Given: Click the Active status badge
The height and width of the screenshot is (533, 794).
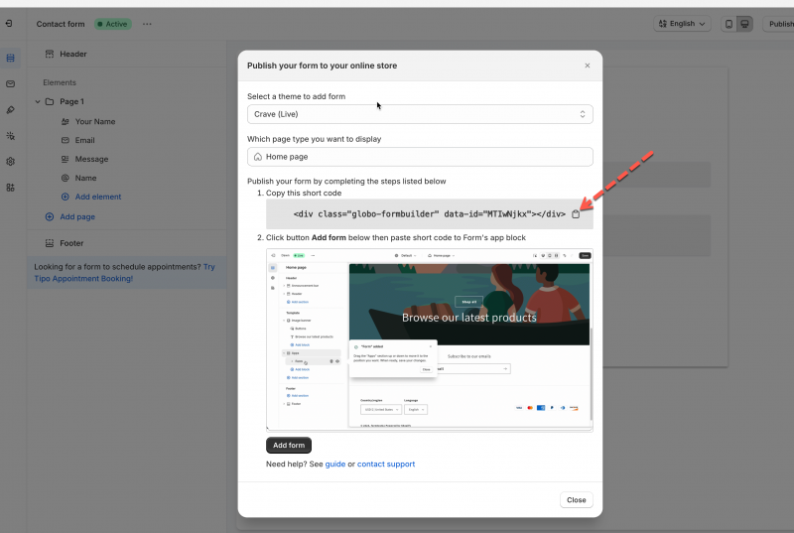Looking at the screenshot, I should (x=113, y=24).
